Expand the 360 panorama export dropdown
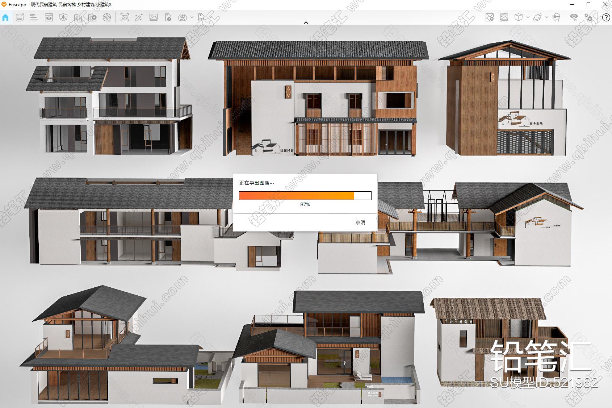This screenshot has height=408, width=612. (192, 17)
